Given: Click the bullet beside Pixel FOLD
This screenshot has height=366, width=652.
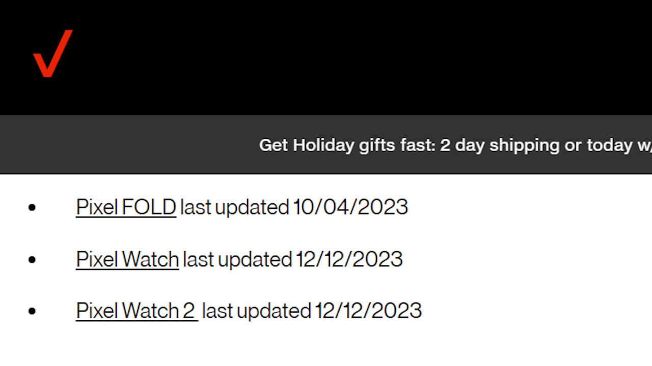Looking at the screenshot, I should (x=32, y=207).
